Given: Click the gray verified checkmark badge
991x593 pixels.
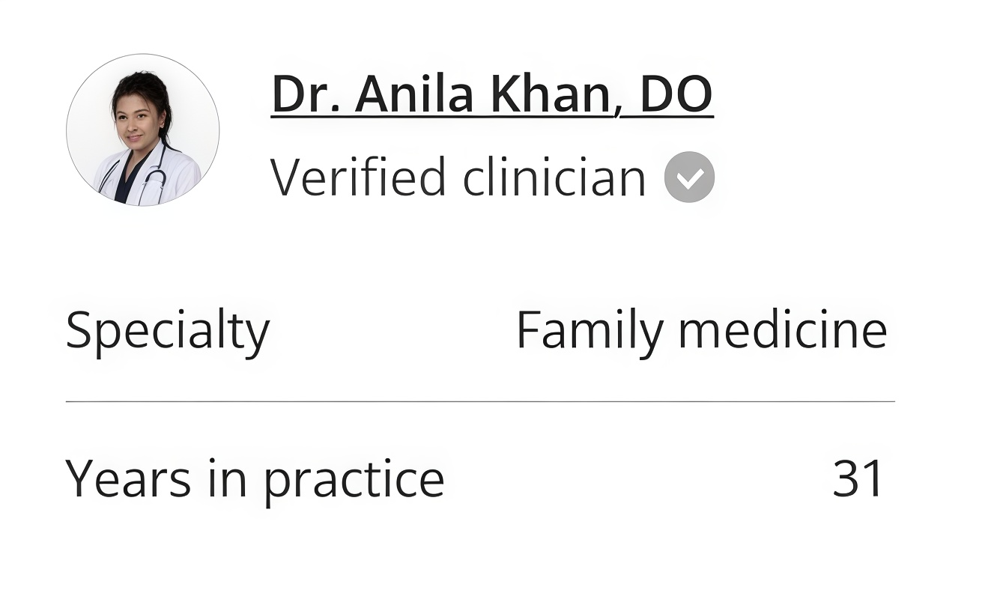Looking at the screenshot, I should tap(689, 177).
